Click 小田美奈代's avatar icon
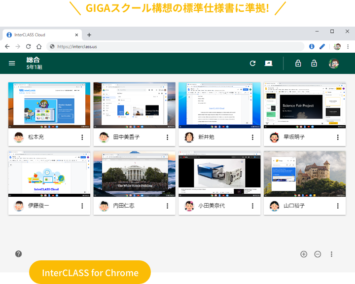The width and height of the screenshot is (355, 284). [189, 206]
